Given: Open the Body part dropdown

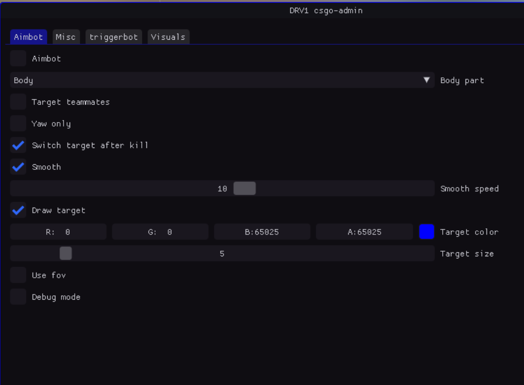Looking at the screenshot, I should tap(222, 80).
